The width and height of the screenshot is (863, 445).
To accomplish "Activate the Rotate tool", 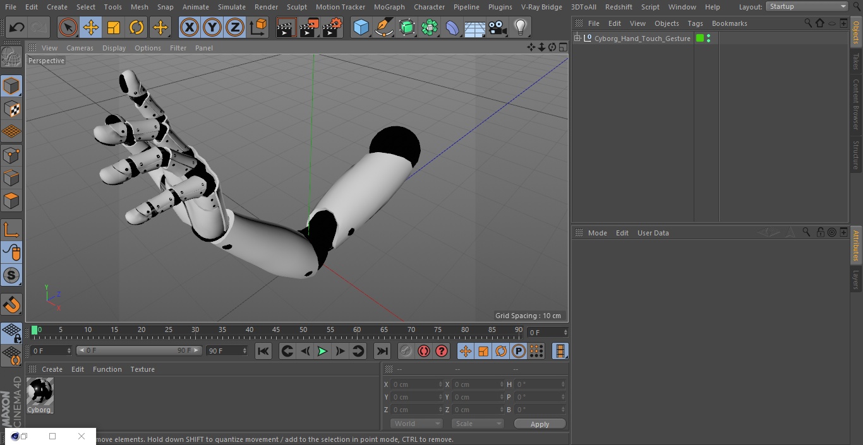I will [x=136, y=28].
